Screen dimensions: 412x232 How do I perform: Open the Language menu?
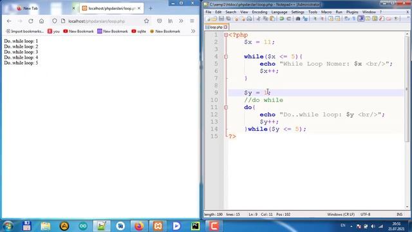click(x=279, y=12)
